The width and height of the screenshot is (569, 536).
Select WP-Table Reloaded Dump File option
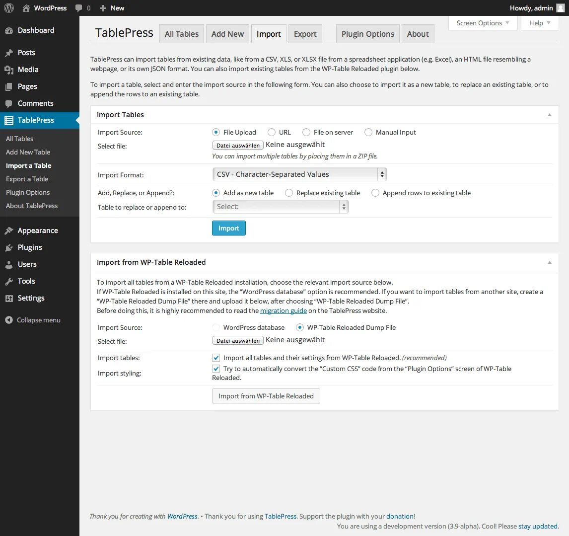300,327
